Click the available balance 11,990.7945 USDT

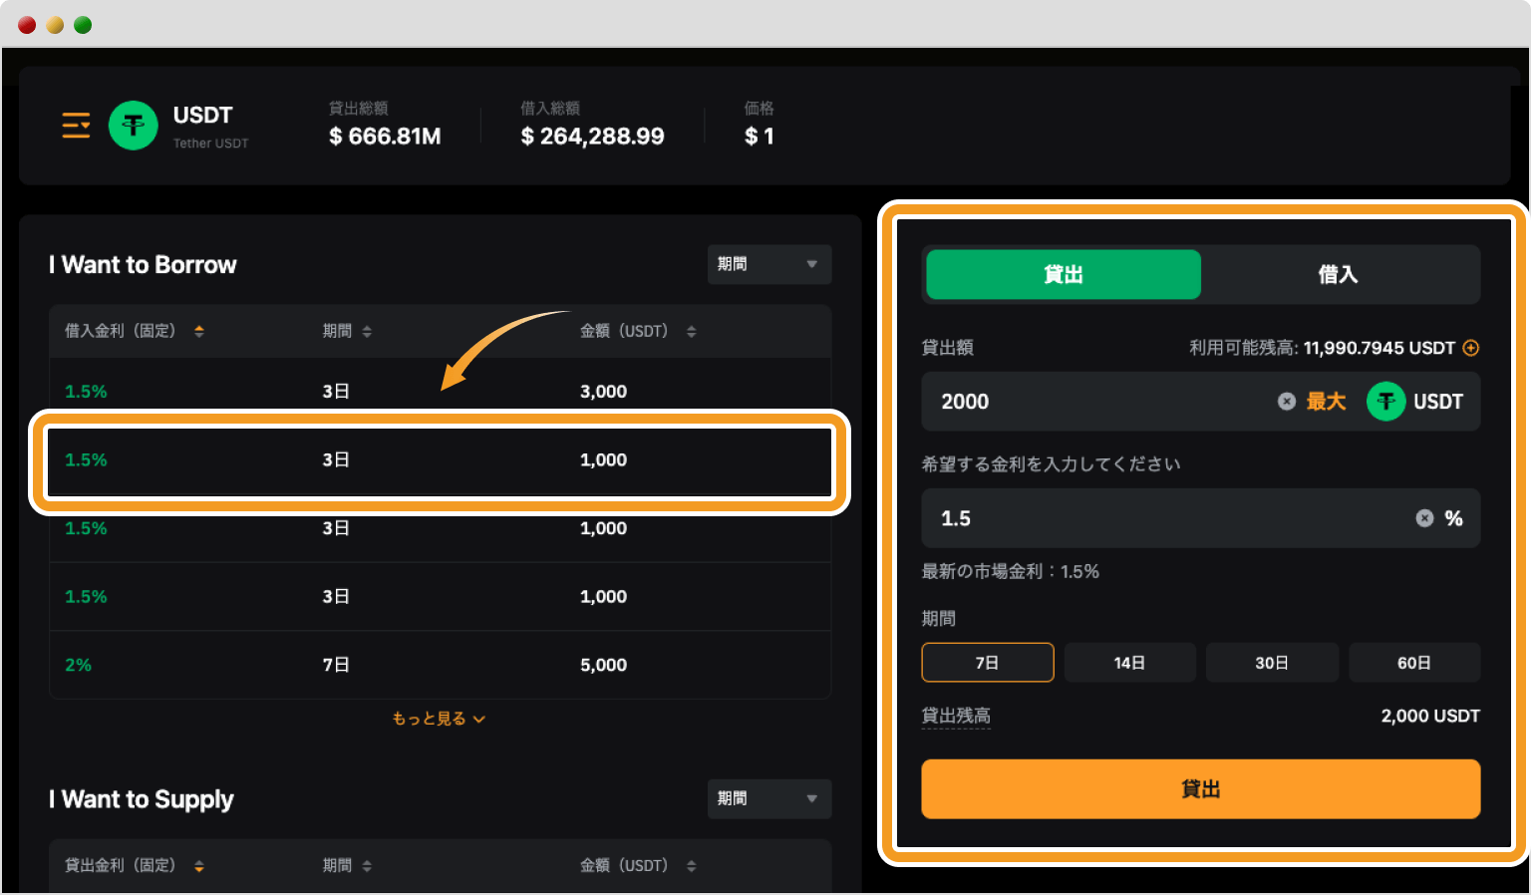1379,348
